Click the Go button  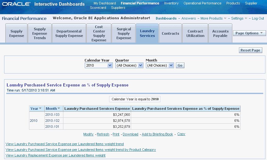coord(180,65)
